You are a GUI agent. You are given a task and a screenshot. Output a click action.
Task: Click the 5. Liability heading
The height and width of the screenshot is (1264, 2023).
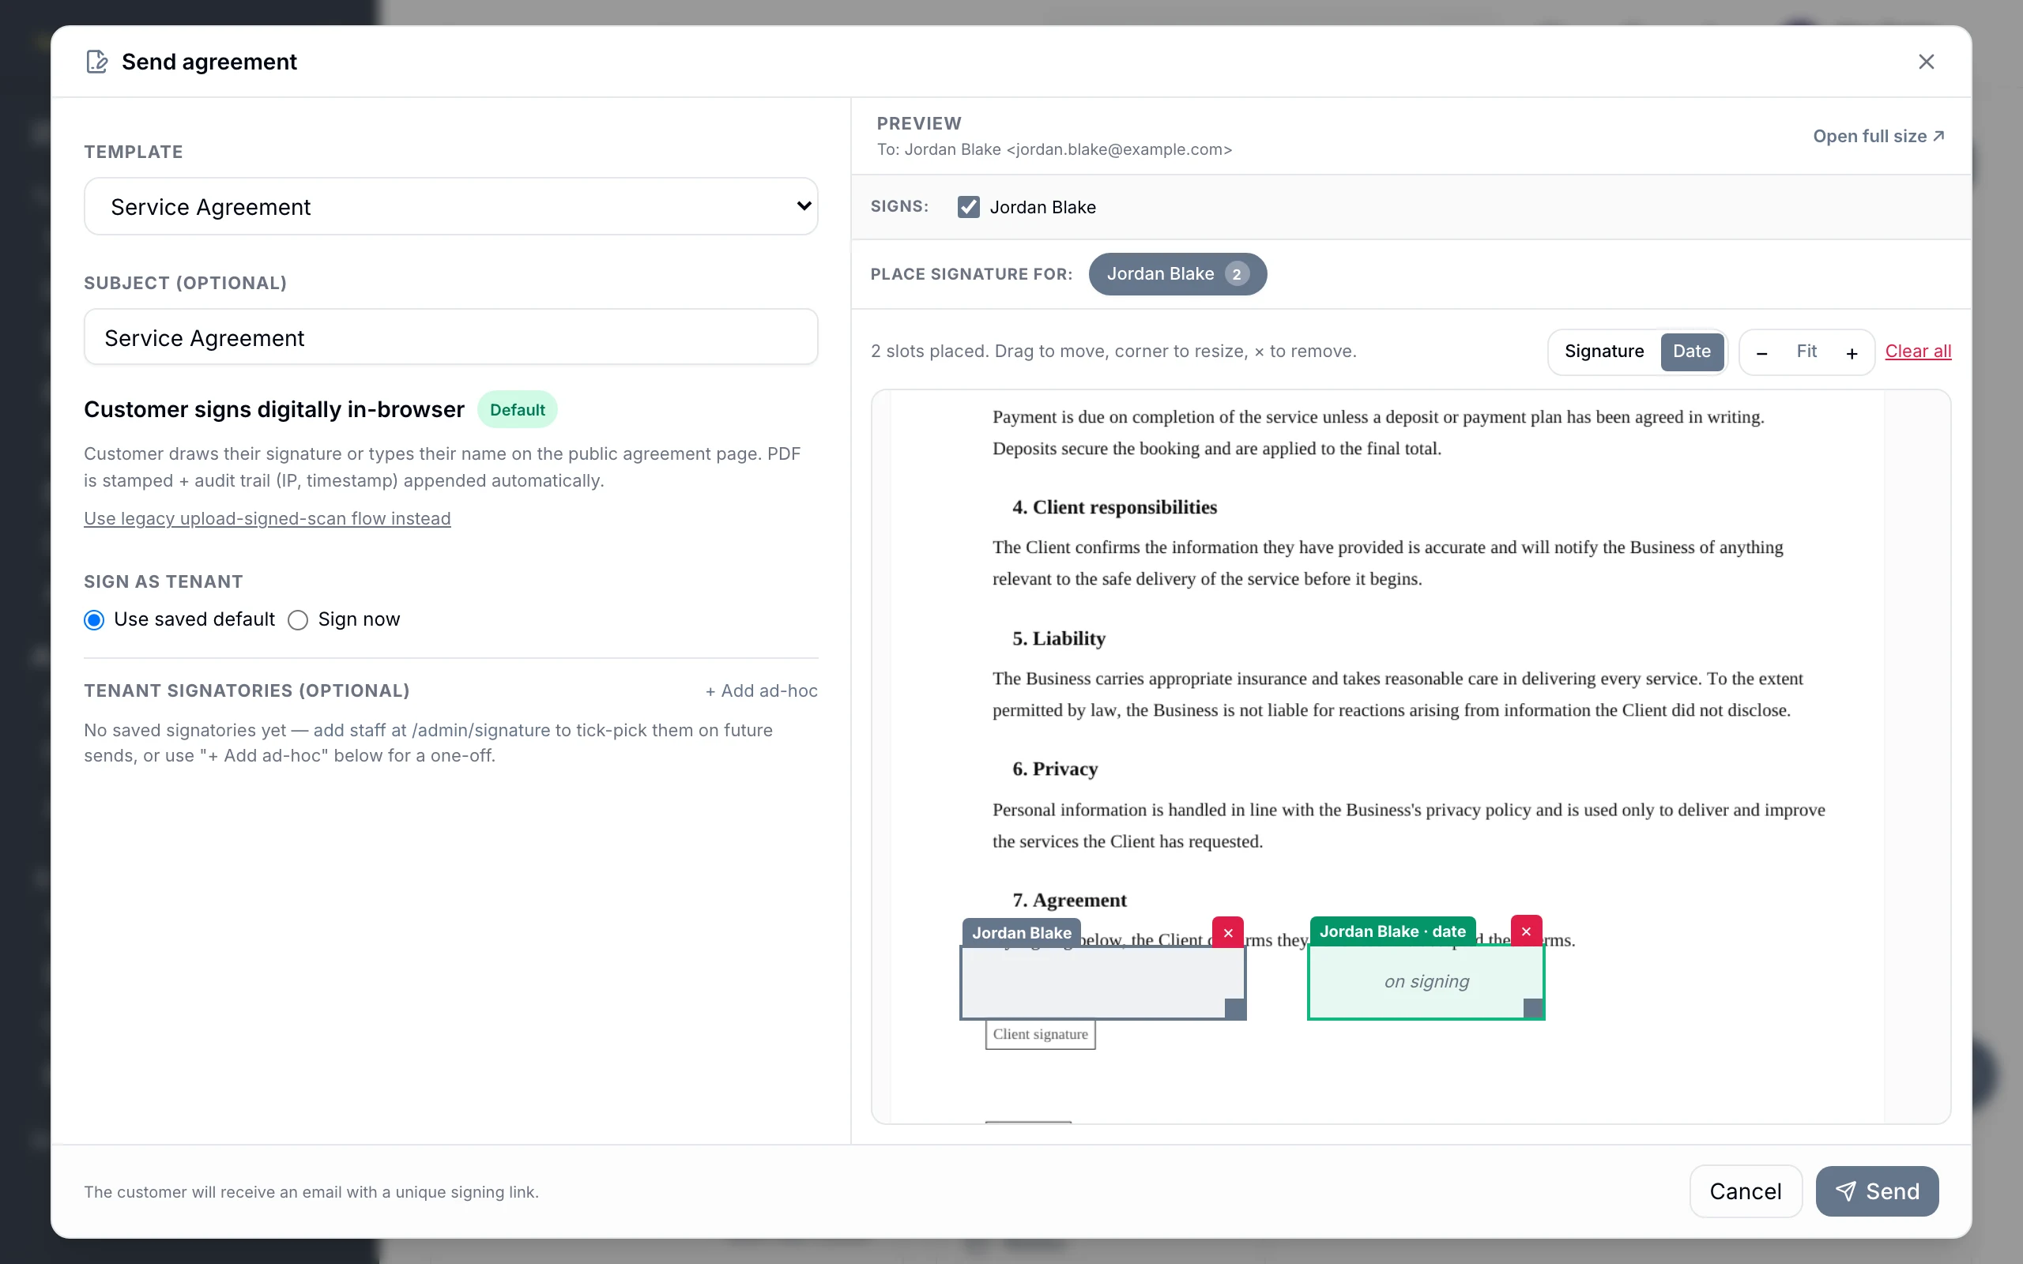point(1058,638)
